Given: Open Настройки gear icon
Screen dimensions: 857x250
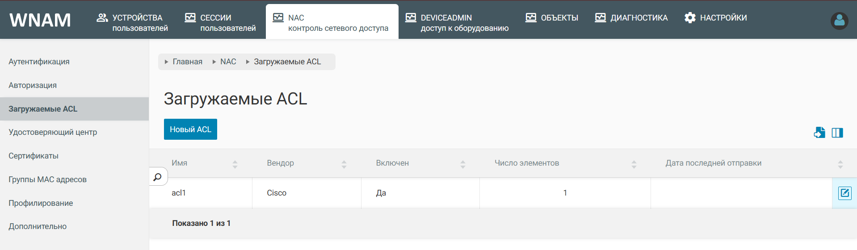Looking at the screenshot, I should click(x=690, y=18).
